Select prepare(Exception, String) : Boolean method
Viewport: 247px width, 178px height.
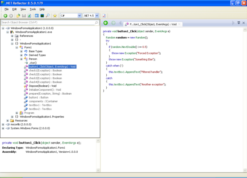pyautogui.click(x=50, y=93)
